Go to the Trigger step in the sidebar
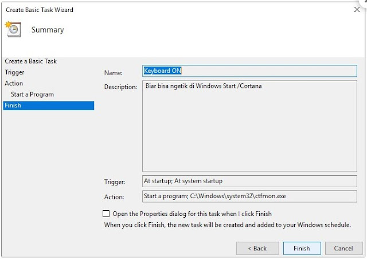367x259 pixels. [14, 72]
